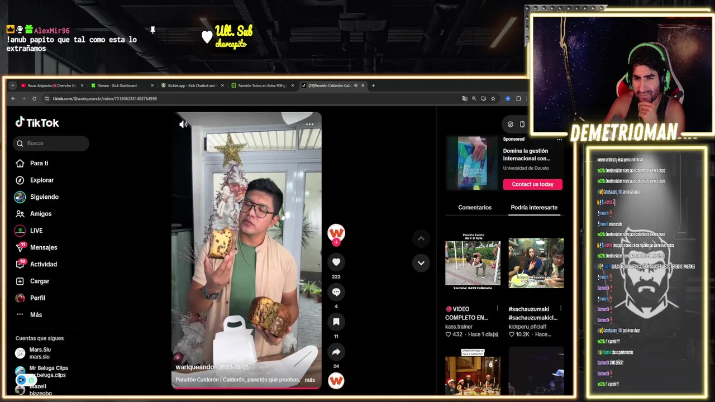This screenshot has width=715, height=402.
Task: Open the browser extensions puzzle icon
Action: click(518, 98)
